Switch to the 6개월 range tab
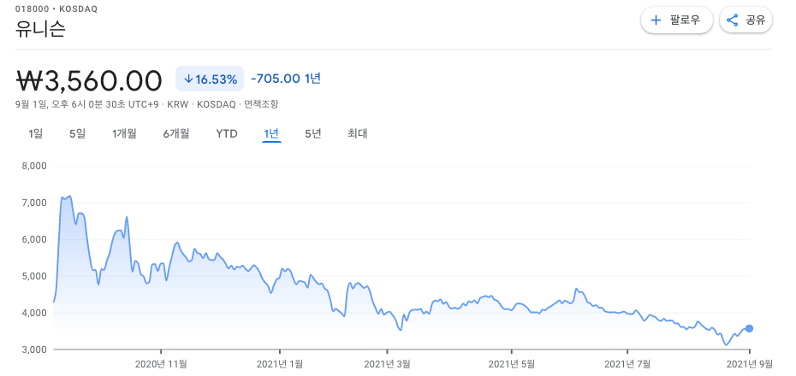Image resolution: width=796 pixels, height=376 pixels. 176,134
